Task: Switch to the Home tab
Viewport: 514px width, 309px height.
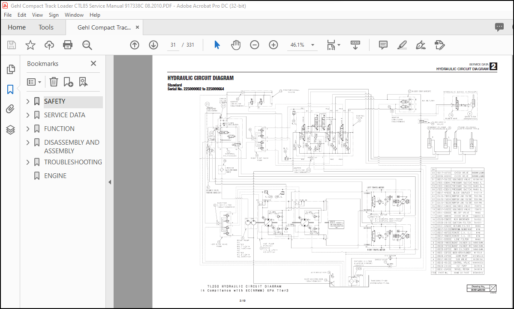Action: point(17,27)
